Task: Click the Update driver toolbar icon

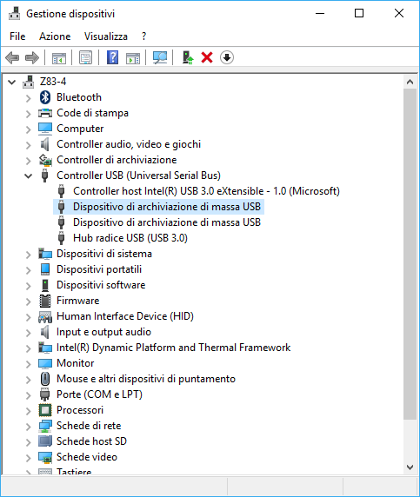Action: click(188, 57)
